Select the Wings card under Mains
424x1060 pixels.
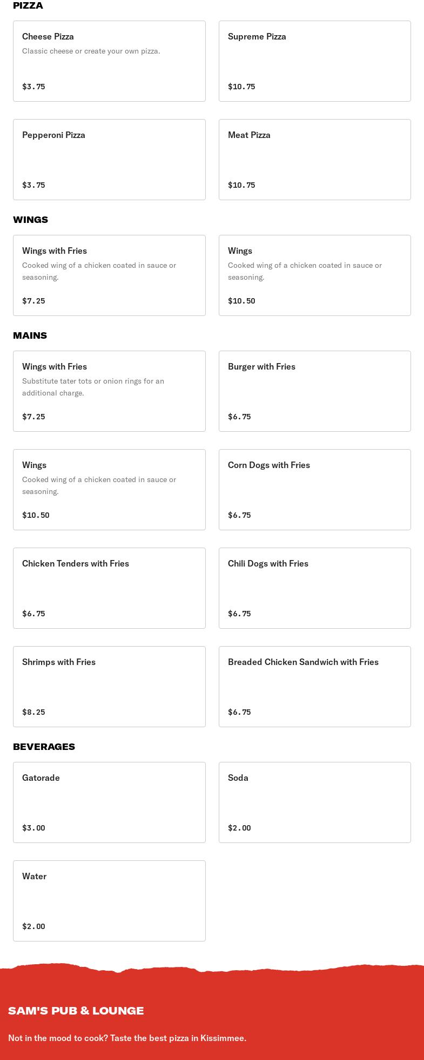[109, 490]
